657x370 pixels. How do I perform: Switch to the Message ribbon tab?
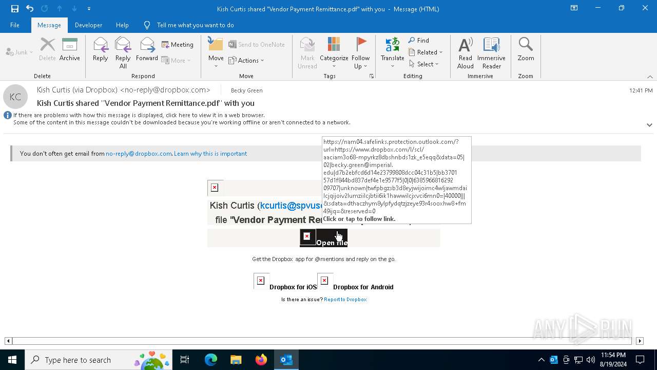pos(49,25)
